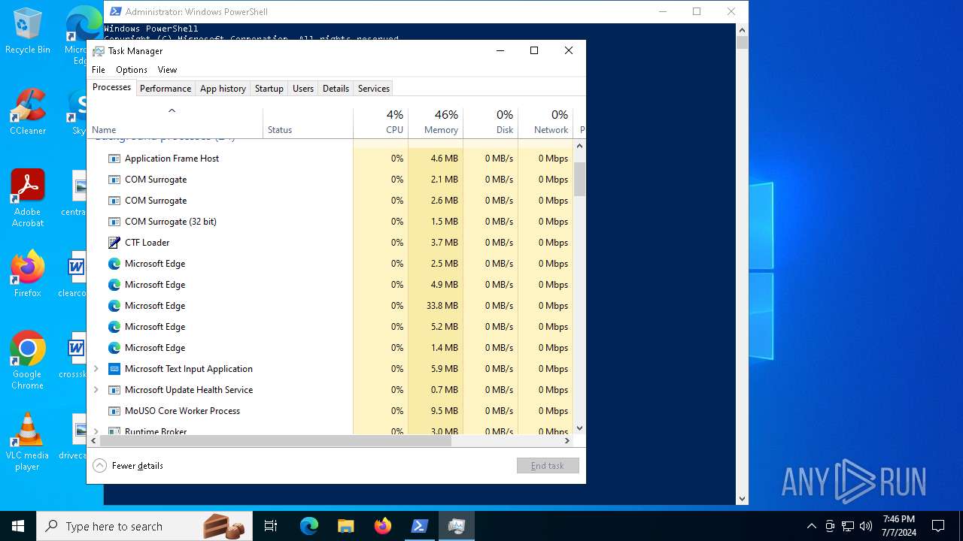Click the Status column header
This screenshot has width=963, height=541.
[x=308, y=122]
